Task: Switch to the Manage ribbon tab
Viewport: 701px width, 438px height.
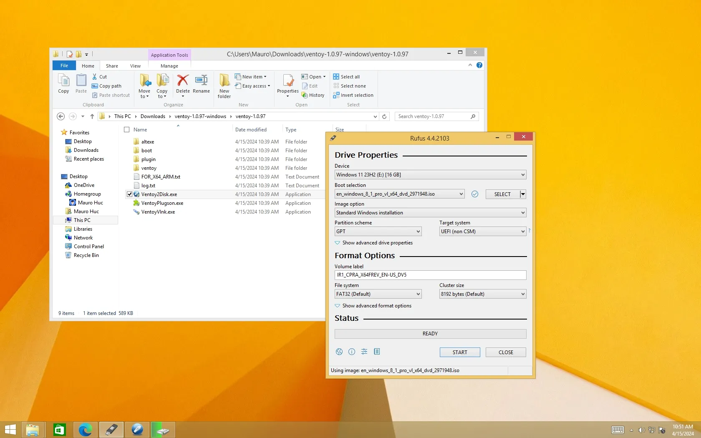Action: pyautogui.click(x=169, y=66)
